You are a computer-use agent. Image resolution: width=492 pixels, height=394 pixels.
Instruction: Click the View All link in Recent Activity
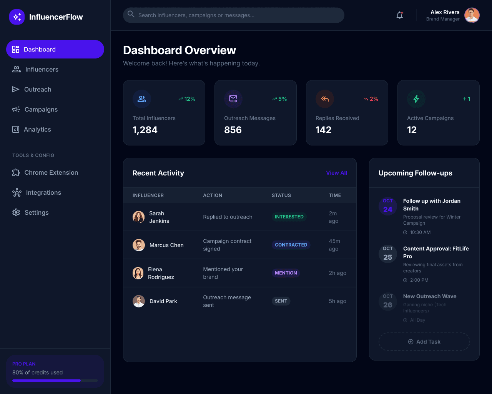[336, 173]
